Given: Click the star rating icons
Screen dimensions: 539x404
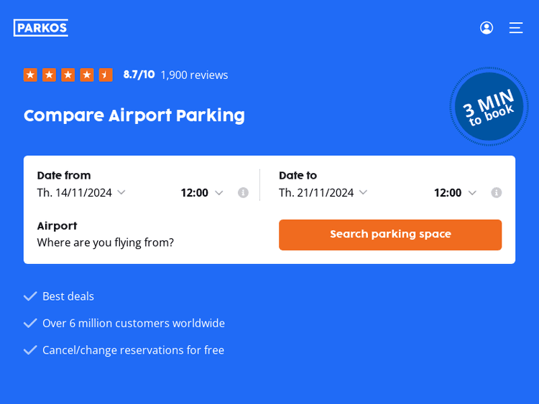Looking at the screenshot, I should (x=68, y=75).
